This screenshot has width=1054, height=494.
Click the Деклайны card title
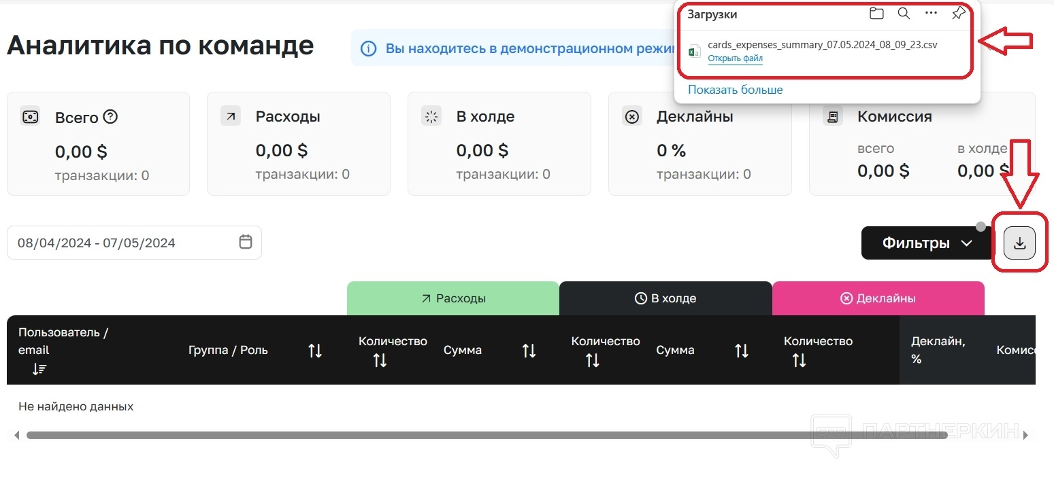(x=695, y=117)
